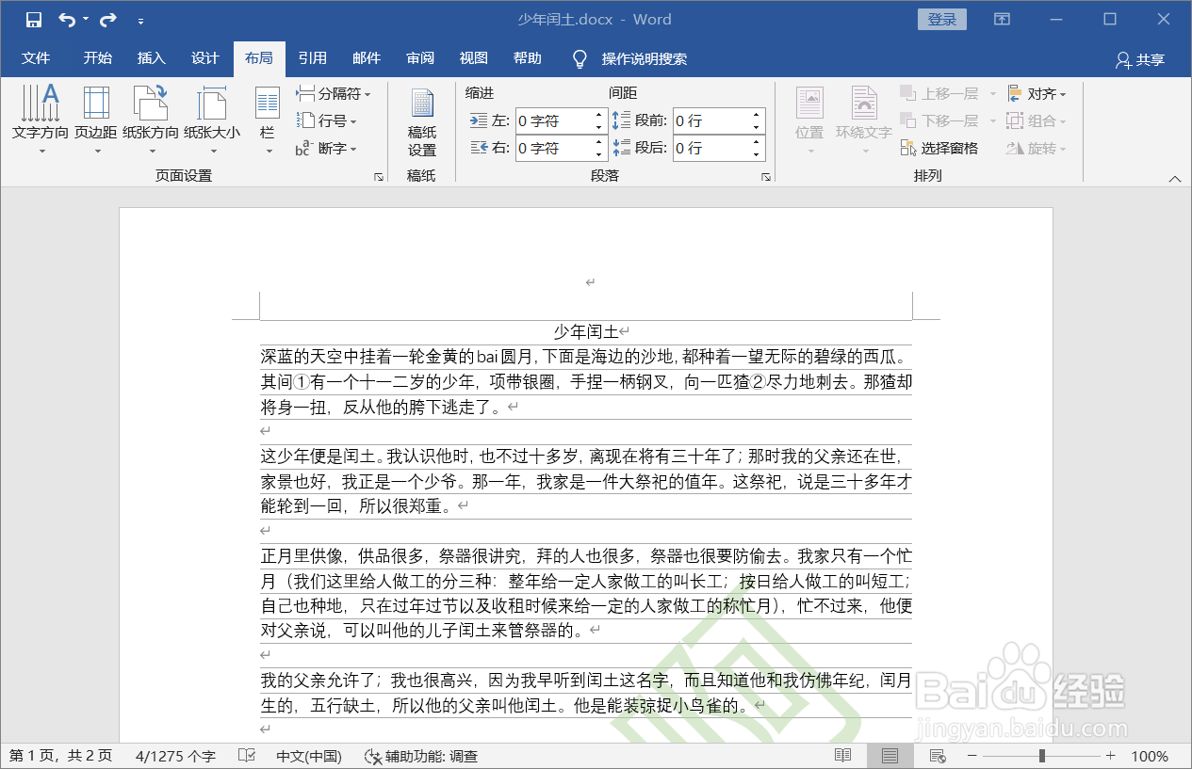The image size is (1192, 769).
Task: Open the 选择窗格 selection pane
Action: (939, 149)
